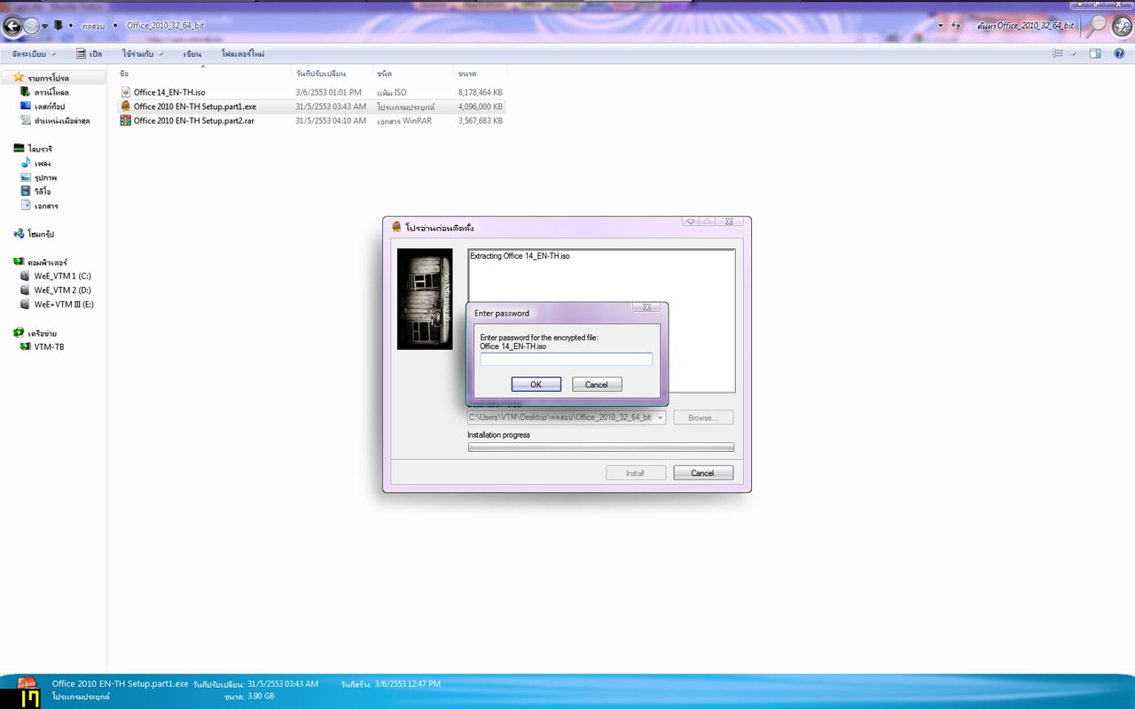Toggle the preview pane icon

[1095, 54]
